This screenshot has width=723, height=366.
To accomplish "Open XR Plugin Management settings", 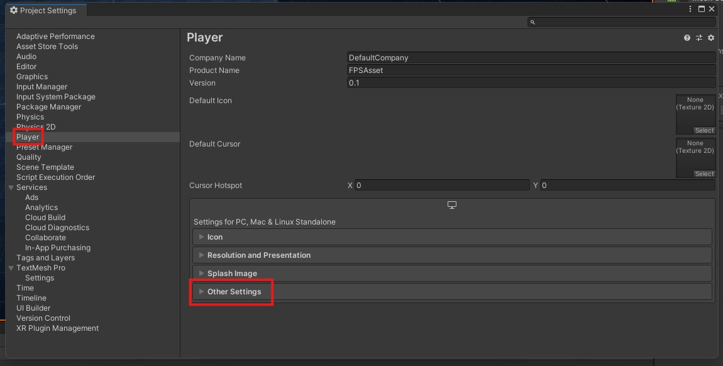I will (57, 328).
